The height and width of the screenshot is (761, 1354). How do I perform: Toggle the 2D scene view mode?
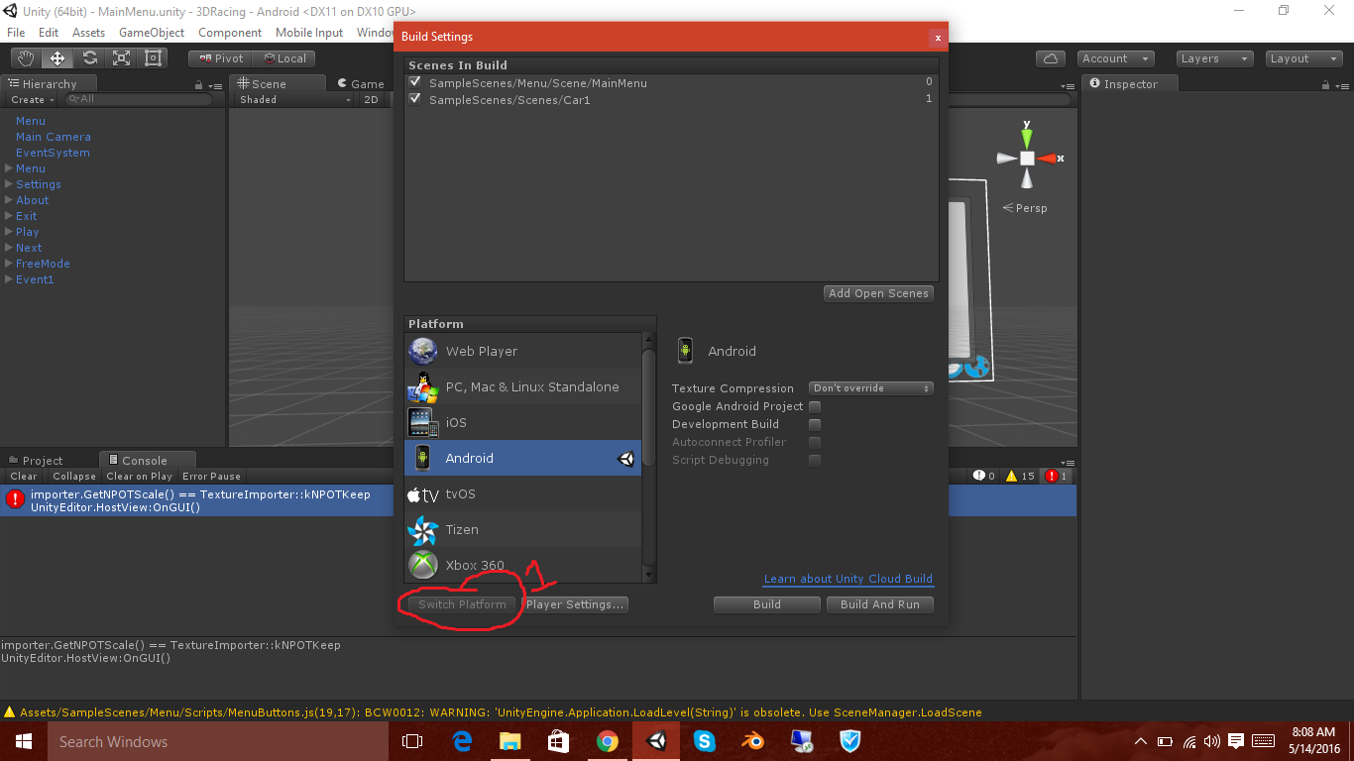(x=371, y=100)
